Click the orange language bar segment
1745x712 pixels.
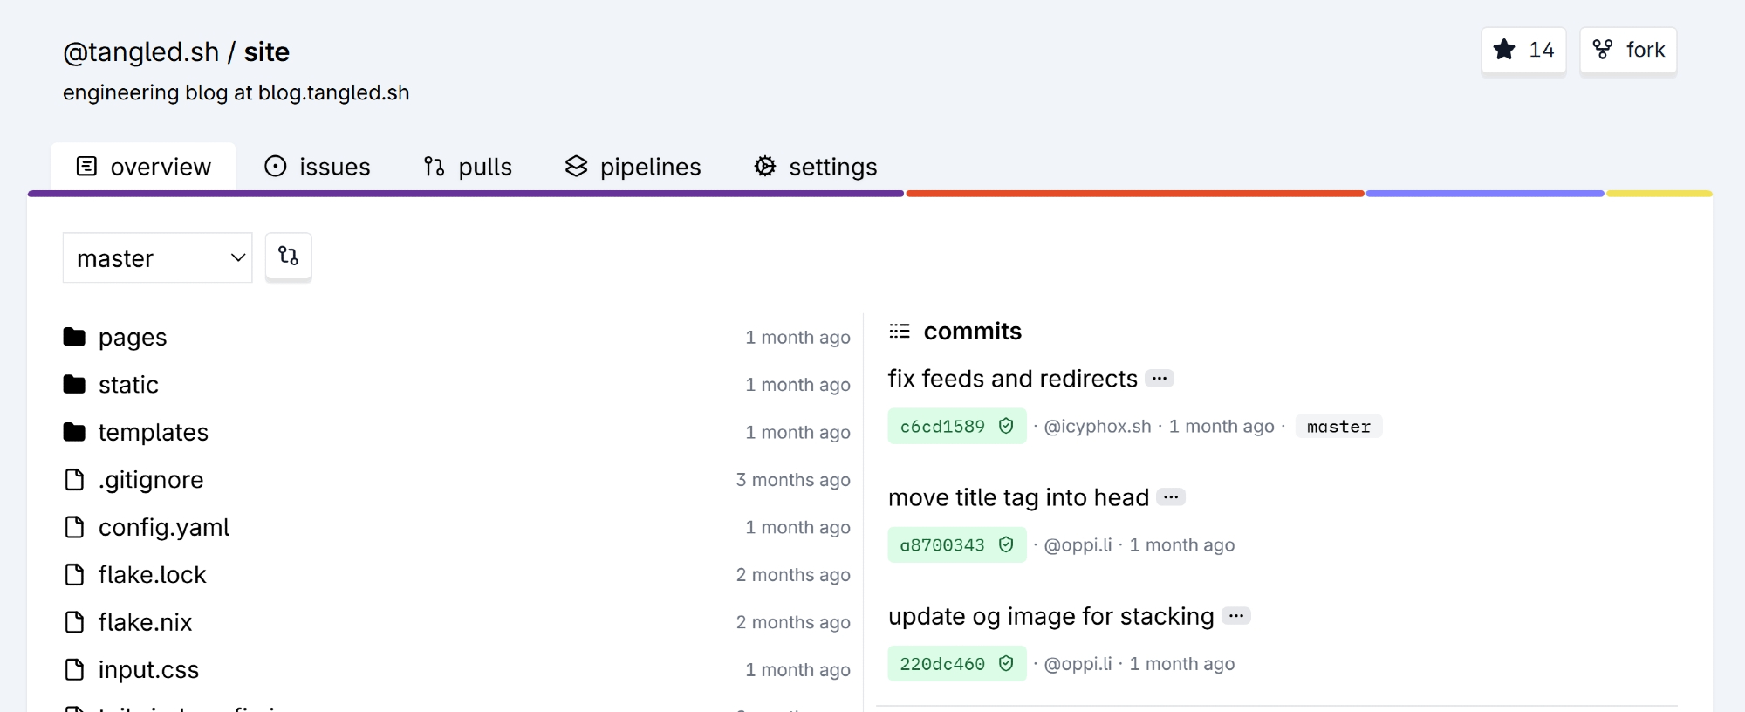click(1134, 194)
